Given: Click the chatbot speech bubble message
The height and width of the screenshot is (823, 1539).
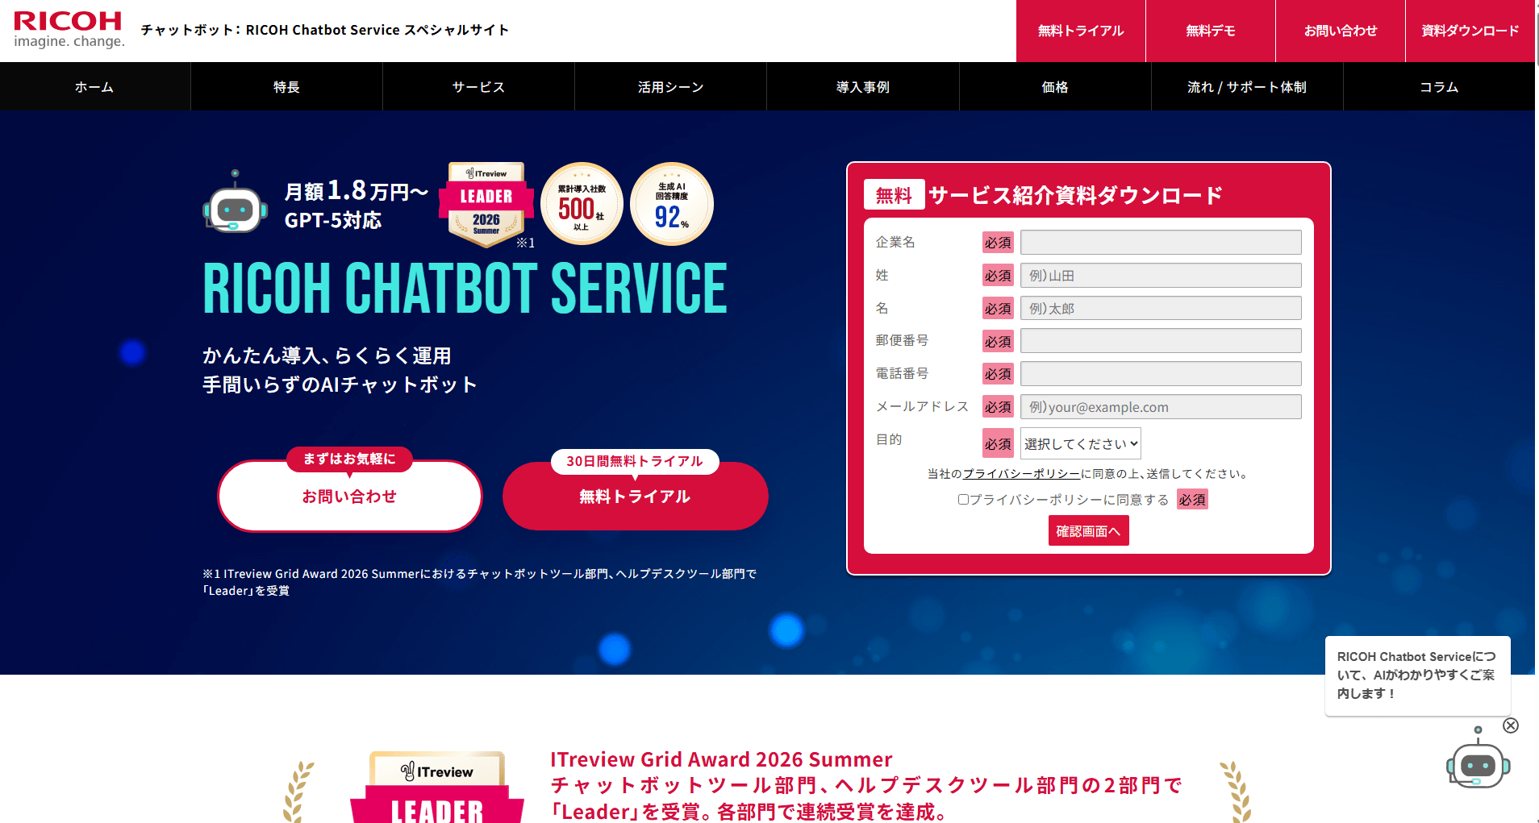Looking at the screenshot, I should (1417, 675).
